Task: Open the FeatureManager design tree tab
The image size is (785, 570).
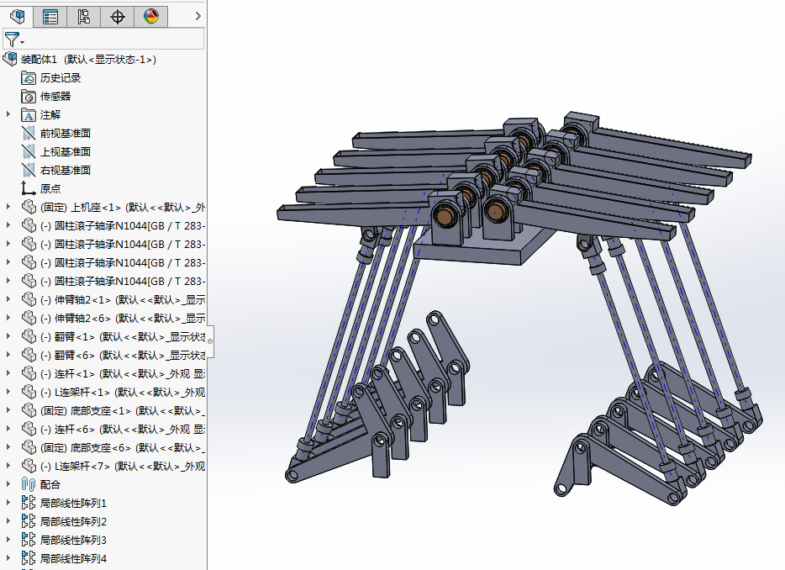Action: coord(17,16)
